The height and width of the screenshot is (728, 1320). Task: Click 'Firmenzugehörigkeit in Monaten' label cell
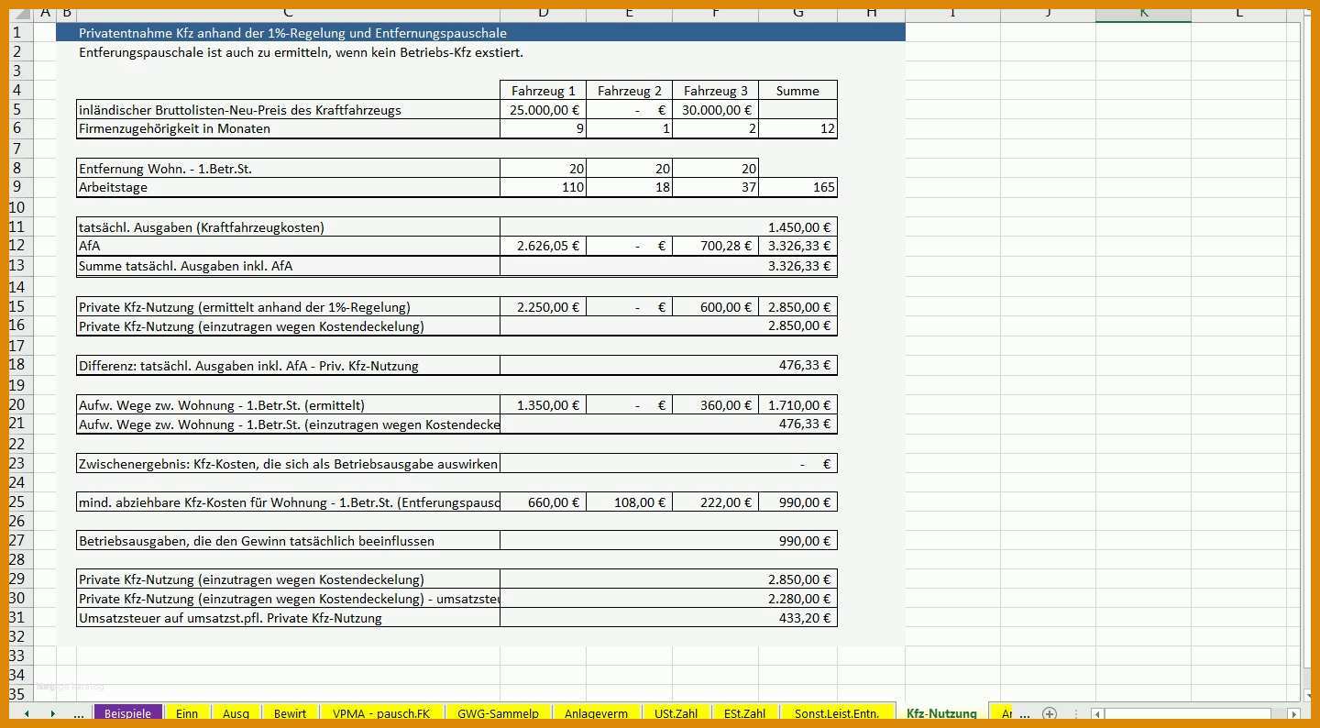click(288, 129)
